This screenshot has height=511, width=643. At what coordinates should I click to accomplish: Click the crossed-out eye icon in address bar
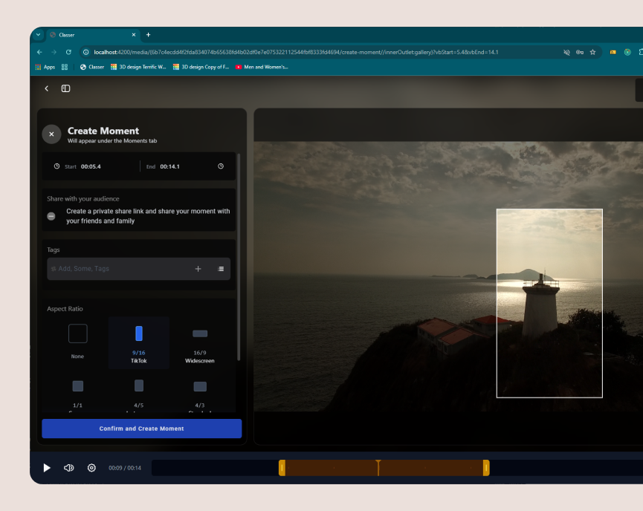[x=566, y=52]
